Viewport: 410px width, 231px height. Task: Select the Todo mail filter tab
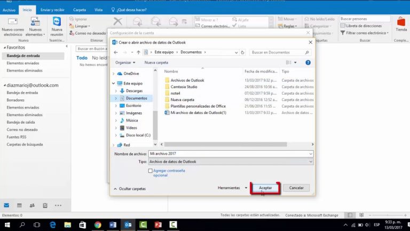(82, 58)
